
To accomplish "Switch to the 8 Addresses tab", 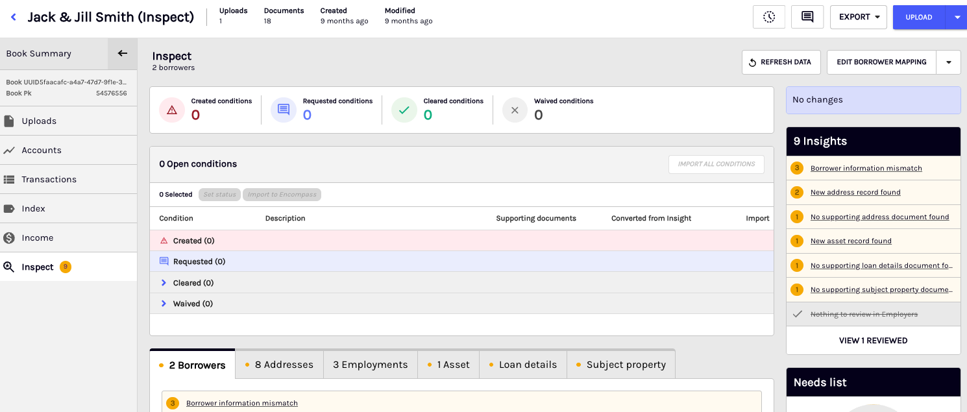I will pyautogui.click(x=279, y=365).
